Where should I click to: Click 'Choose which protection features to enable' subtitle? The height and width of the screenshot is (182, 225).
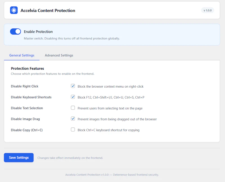tap(53, 74)
